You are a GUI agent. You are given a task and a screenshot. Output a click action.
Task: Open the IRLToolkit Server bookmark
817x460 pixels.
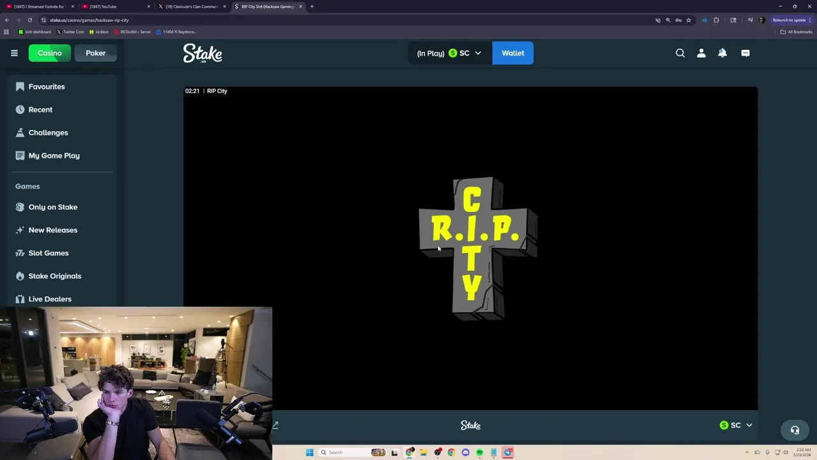click(x=132, y=32)
